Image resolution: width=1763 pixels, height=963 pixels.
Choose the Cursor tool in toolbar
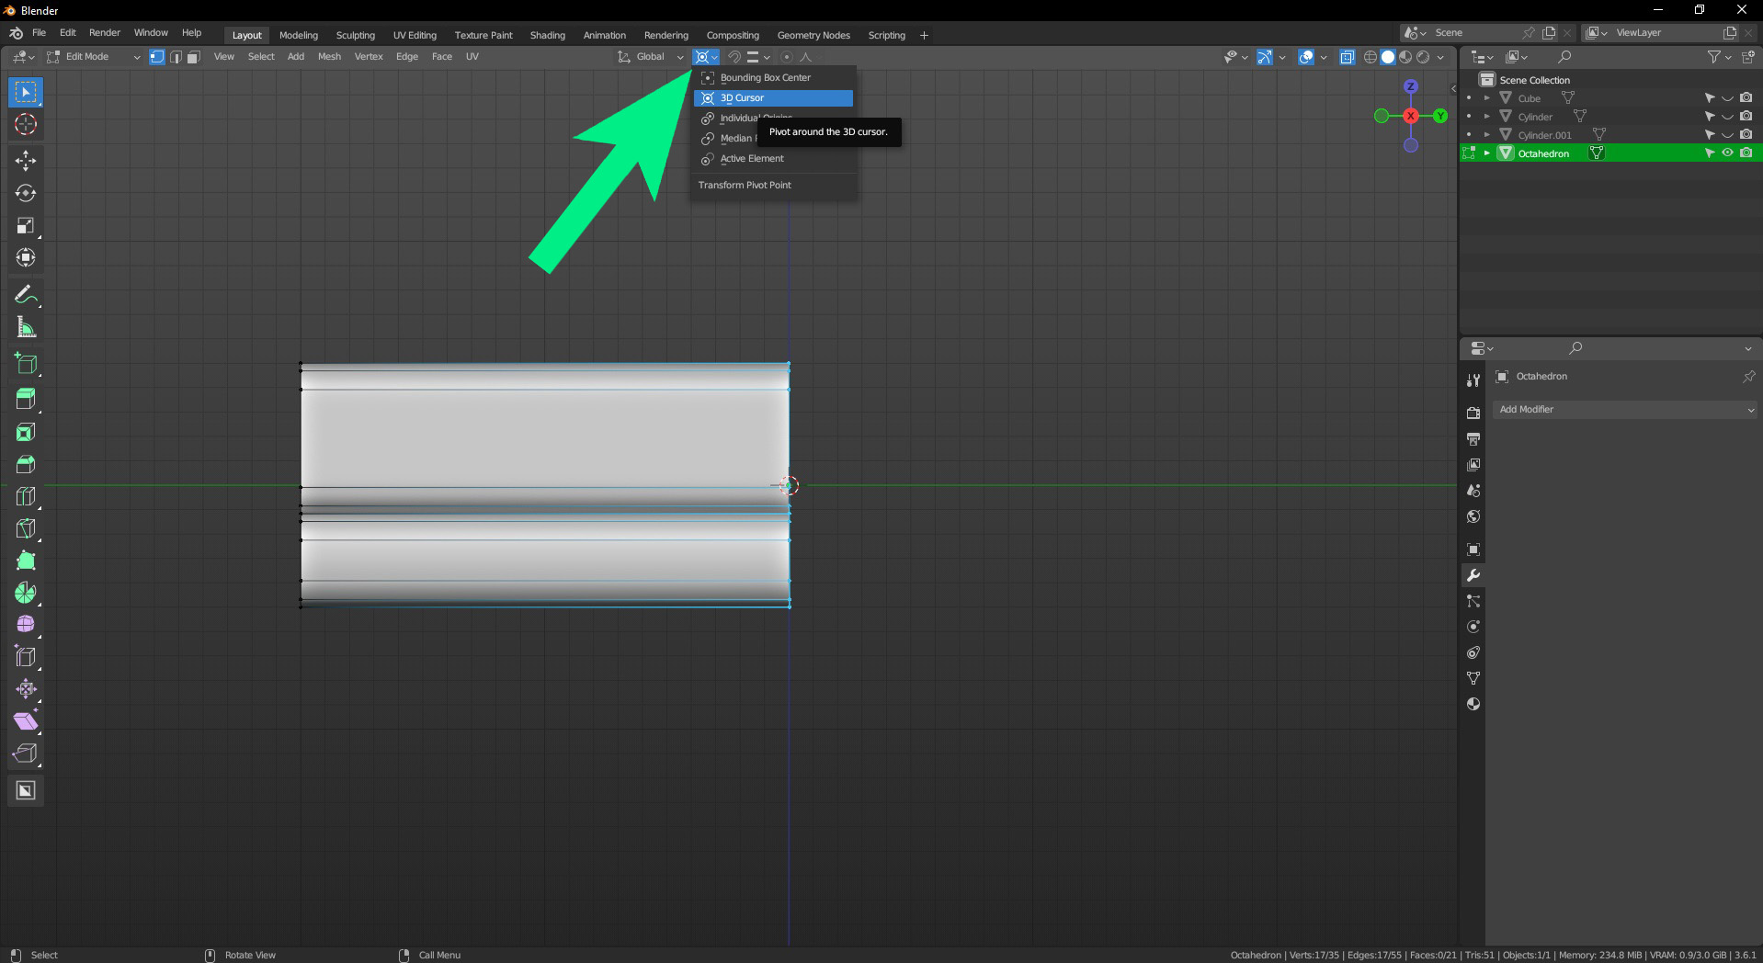point(26,124)
